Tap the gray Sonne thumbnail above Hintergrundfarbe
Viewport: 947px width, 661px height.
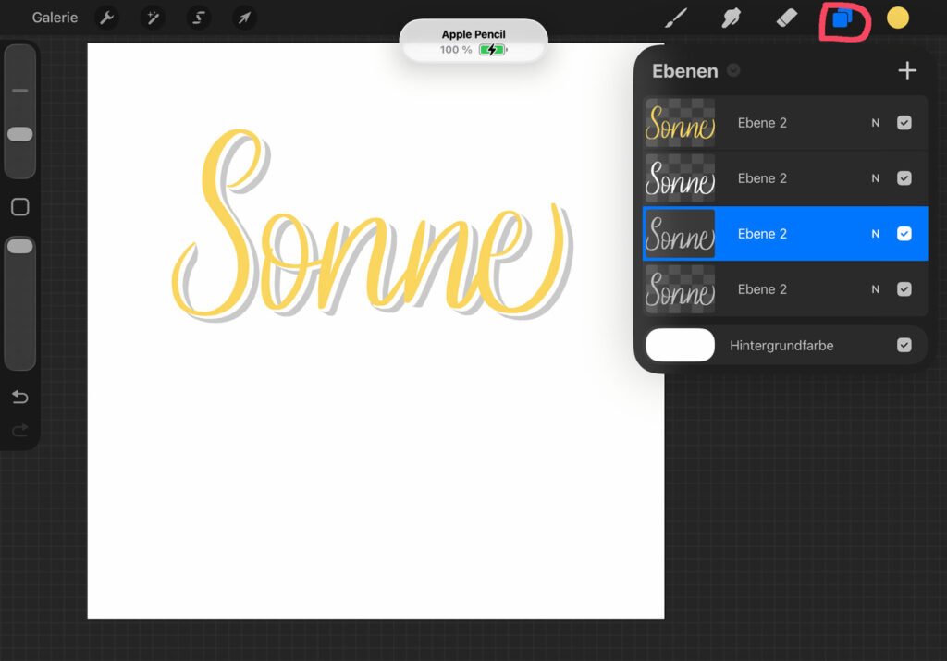[x=680, y=289]
